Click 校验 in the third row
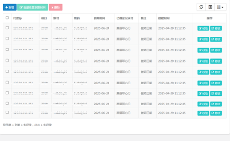 [203, 50]
